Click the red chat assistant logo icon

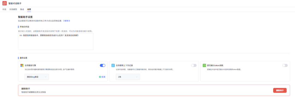click(x=5, y=3)
